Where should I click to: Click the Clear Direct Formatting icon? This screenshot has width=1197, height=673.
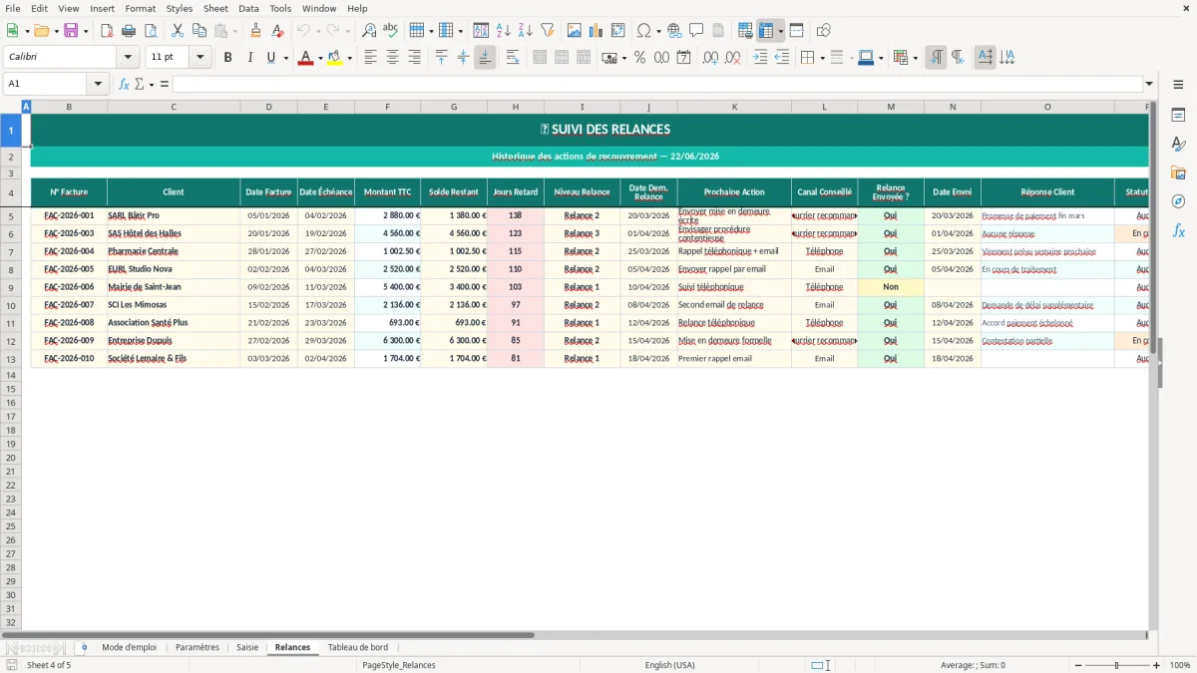pos(276,31)
